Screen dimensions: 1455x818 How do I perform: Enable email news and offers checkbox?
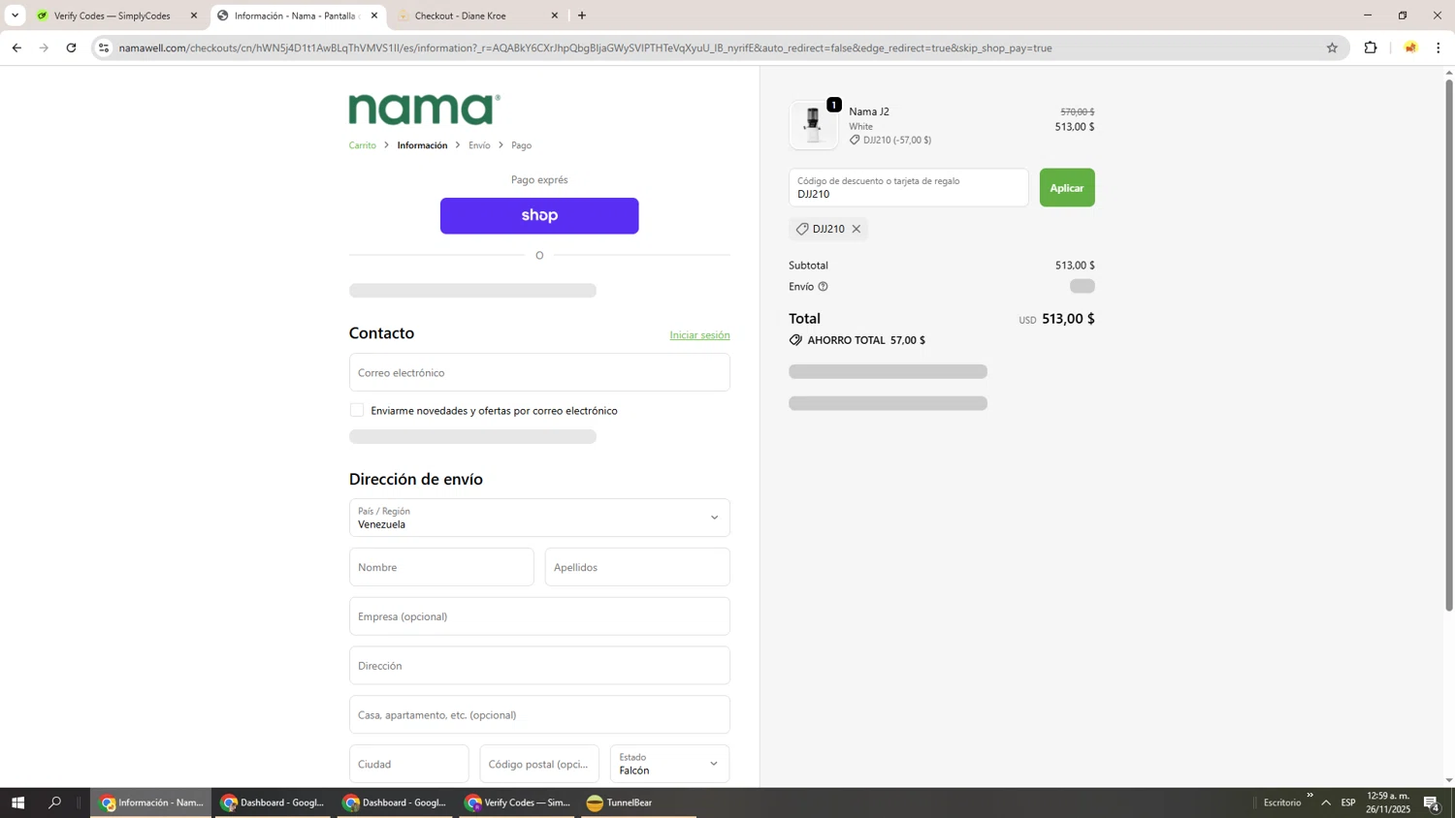click(x=357, y=410)
